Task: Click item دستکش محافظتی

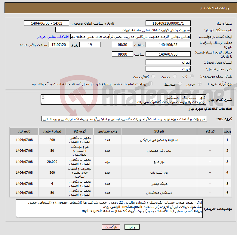Action: pyautogui.click(x=159, y=193)
